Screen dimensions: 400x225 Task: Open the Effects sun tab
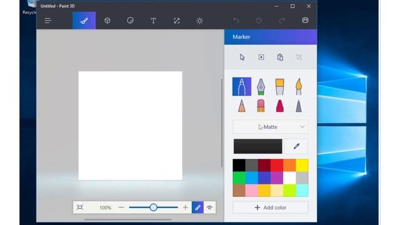(x=199, y=21)
